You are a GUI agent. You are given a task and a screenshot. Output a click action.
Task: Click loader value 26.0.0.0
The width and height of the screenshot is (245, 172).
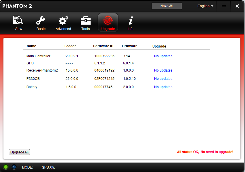(72, 78)
